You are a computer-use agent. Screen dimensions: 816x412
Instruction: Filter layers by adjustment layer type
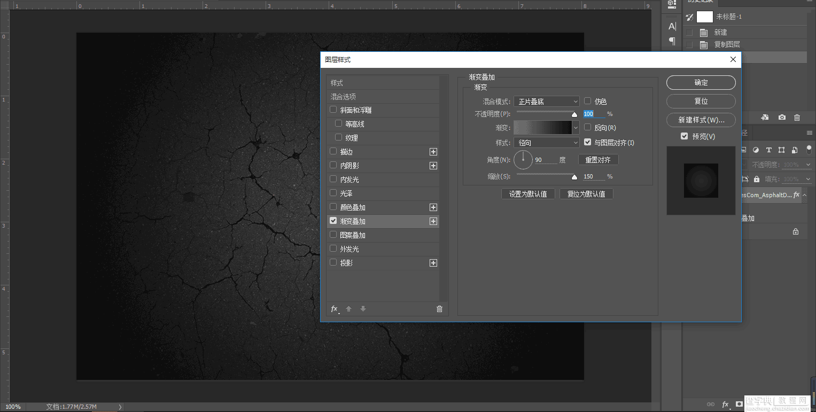[756, 150]
